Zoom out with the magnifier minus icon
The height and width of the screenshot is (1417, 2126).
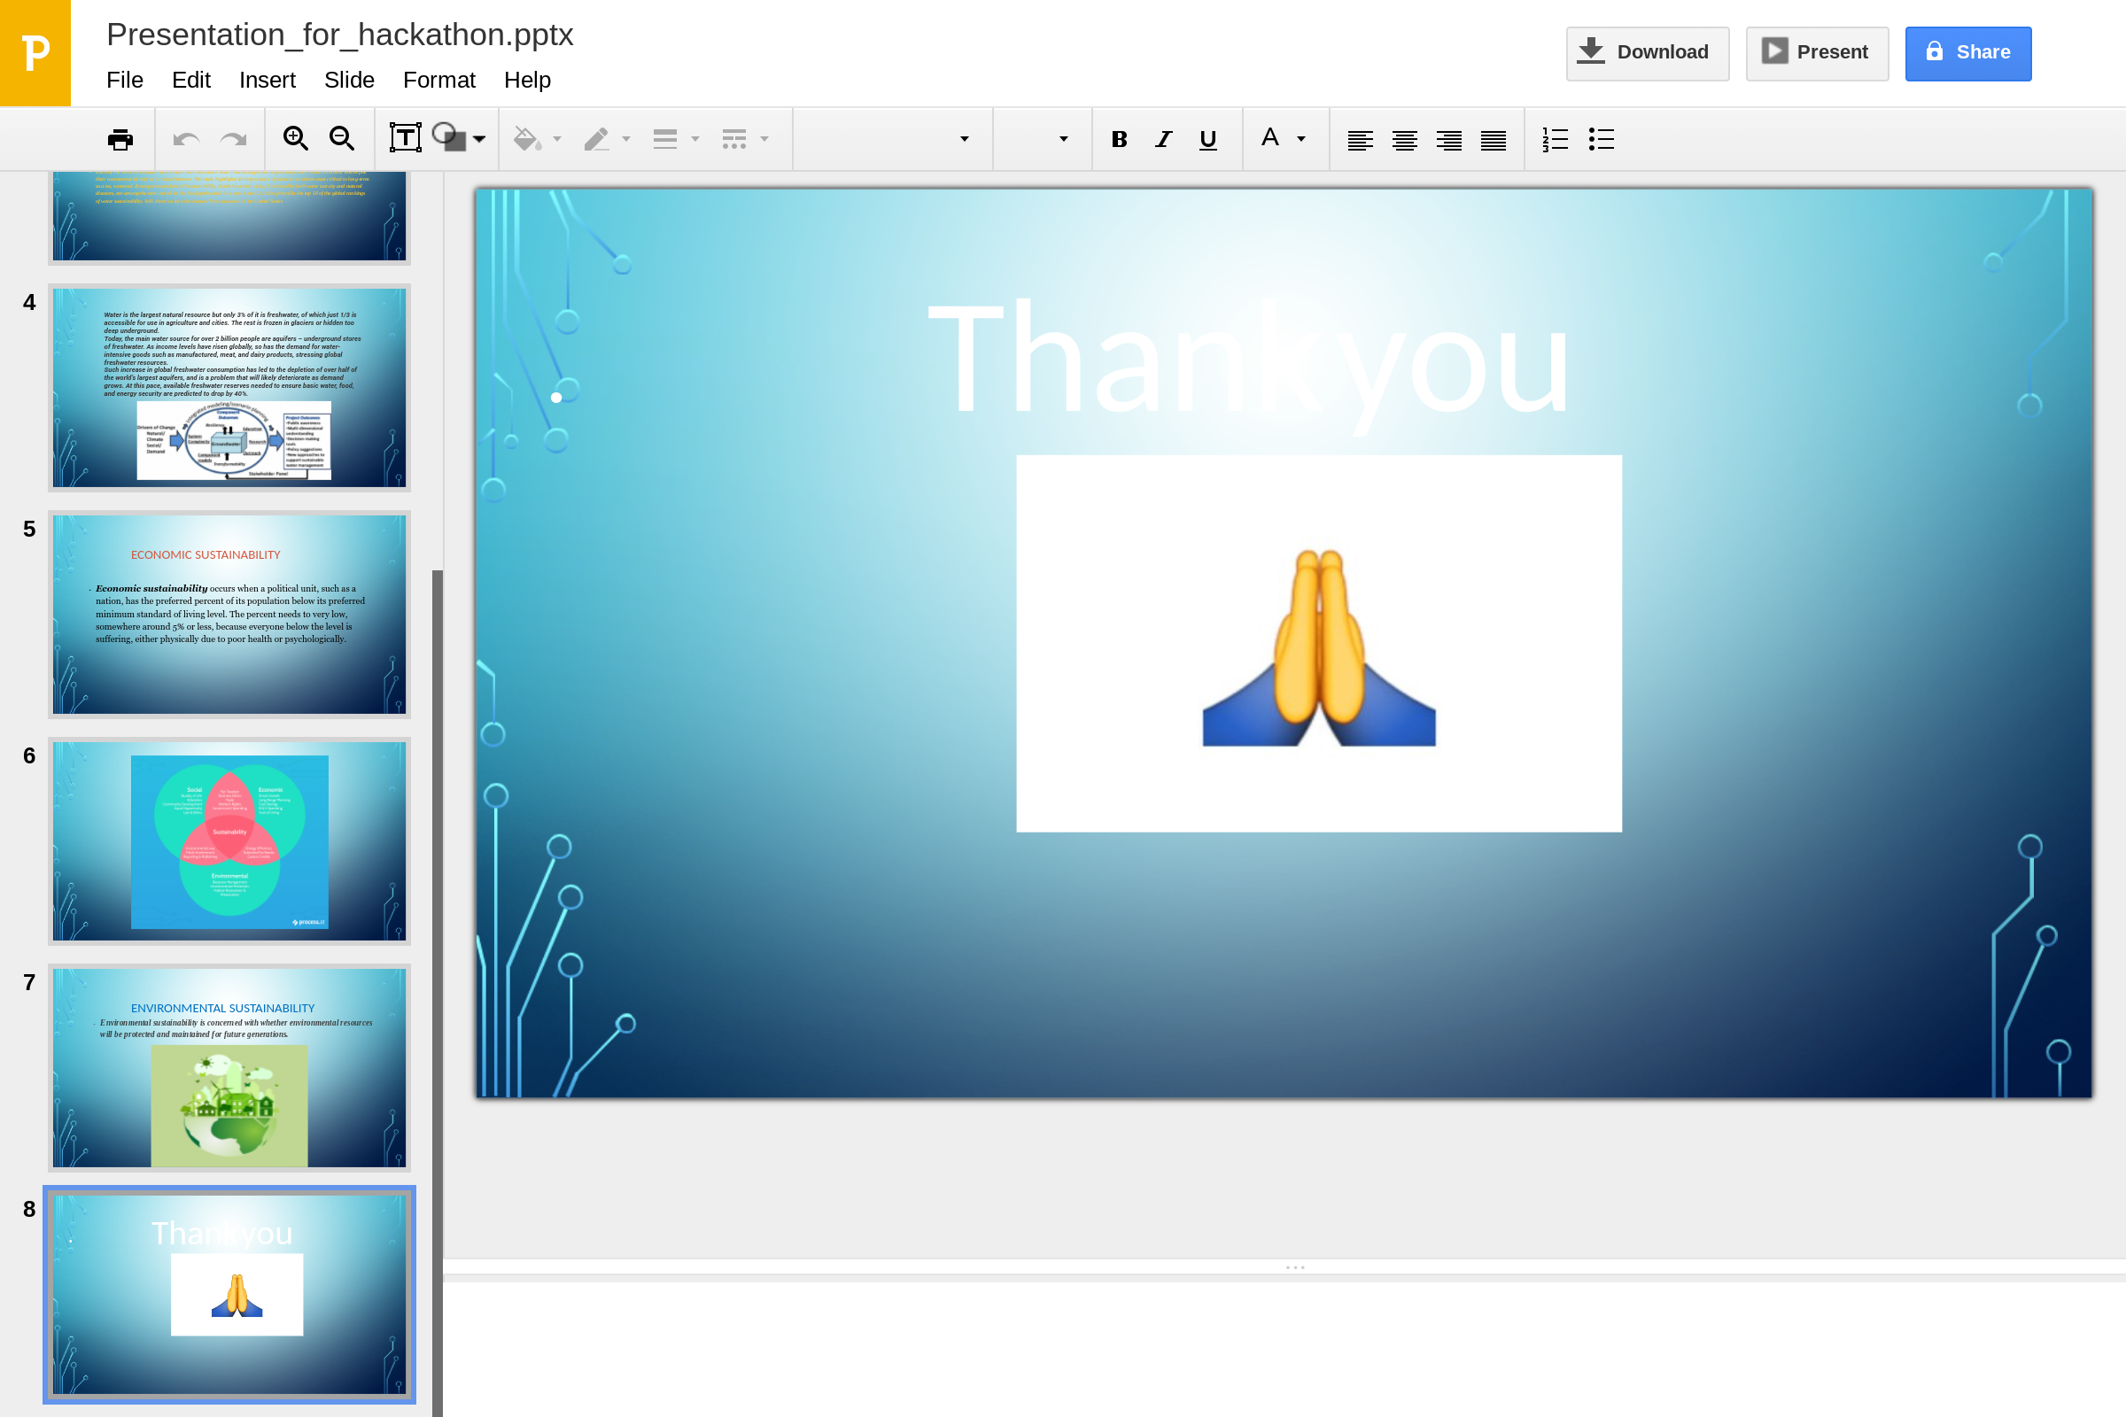(342, 138)
